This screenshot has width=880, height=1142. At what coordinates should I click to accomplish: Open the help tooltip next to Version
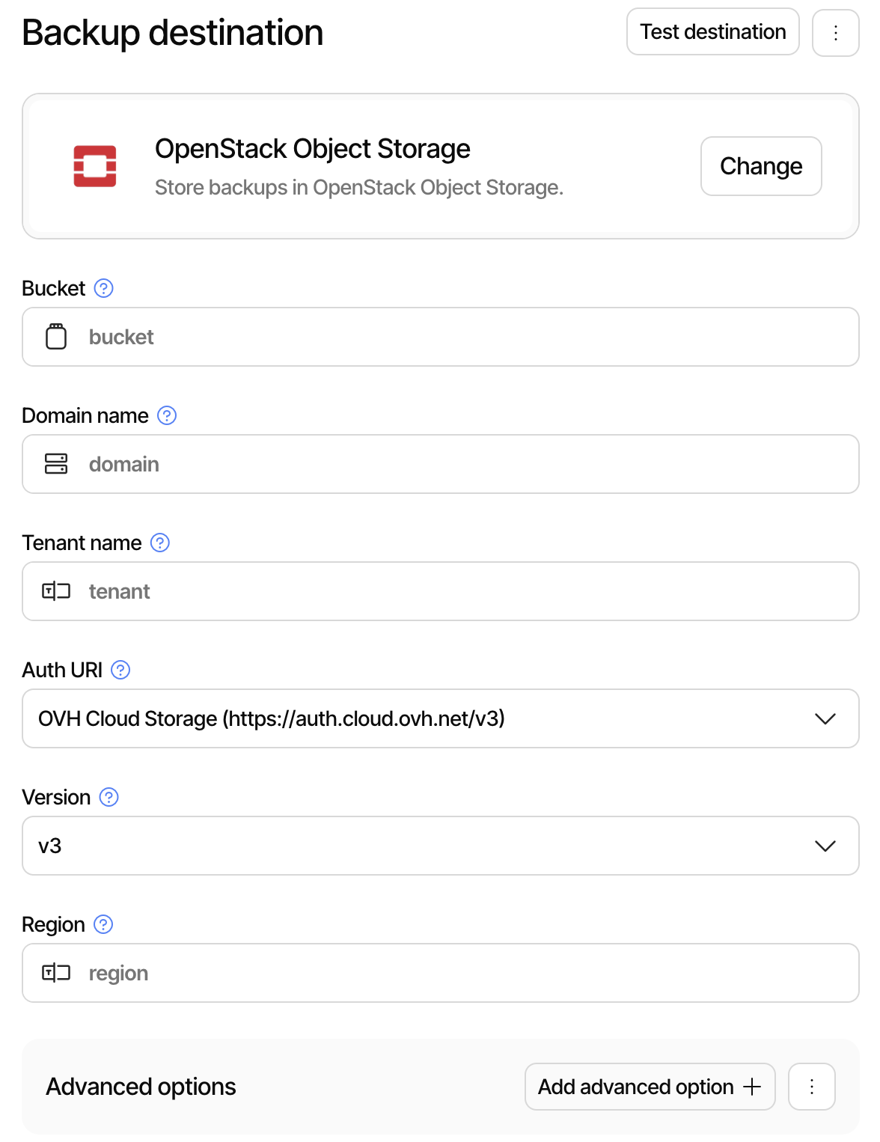pyautogui.click(x=108, y=797)
